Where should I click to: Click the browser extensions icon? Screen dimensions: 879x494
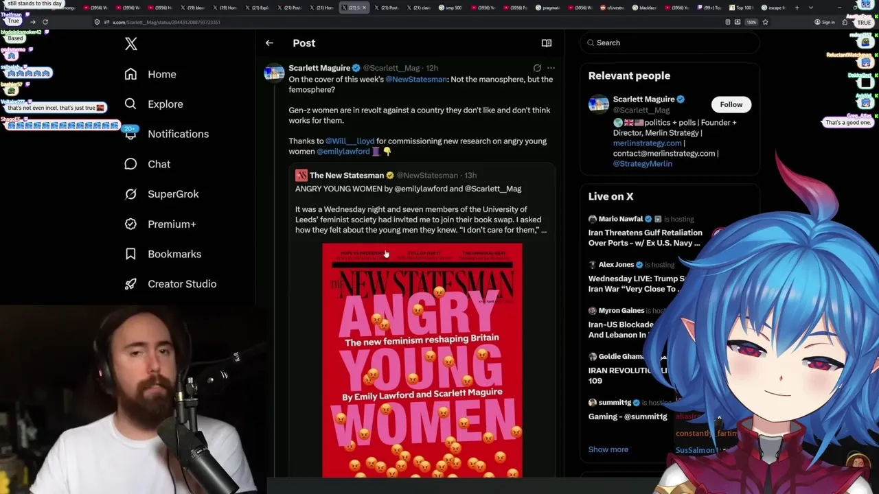coord(845,22)
